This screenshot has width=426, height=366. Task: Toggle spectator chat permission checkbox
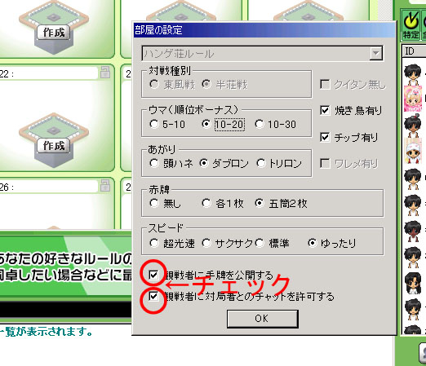click(153, 296)
